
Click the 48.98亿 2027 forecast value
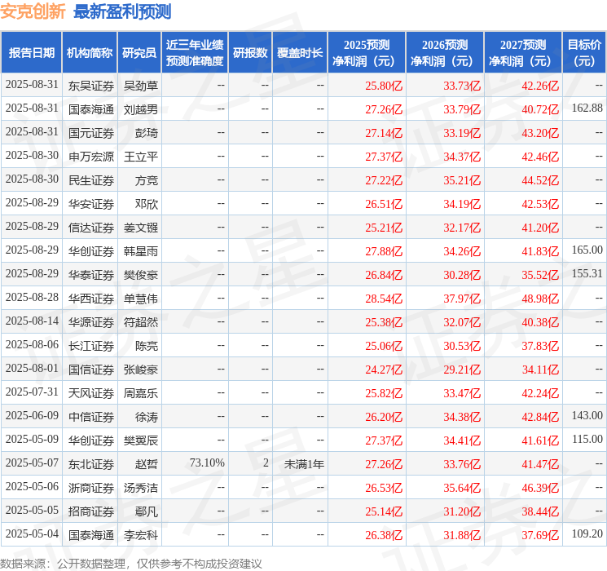540,299
